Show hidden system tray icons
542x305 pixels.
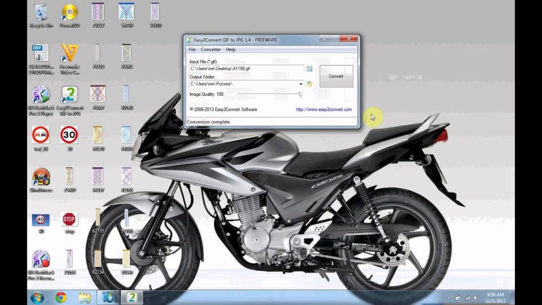449,298
